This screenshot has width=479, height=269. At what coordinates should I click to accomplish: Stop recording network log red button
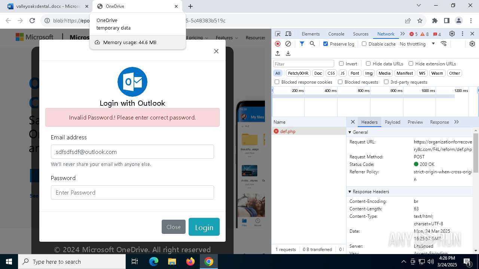tap(278, 44)
